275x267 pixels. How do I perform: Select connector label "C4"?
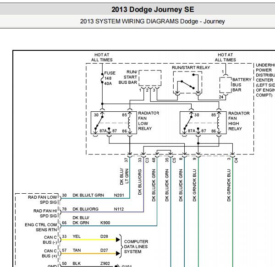click(236, 160)
